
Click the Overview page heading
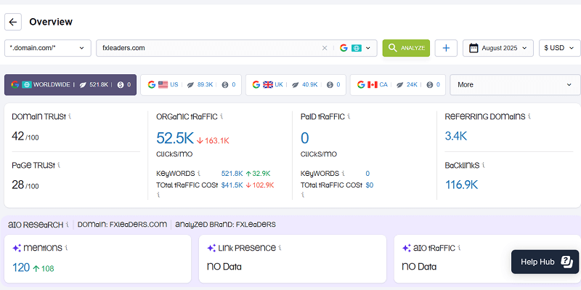tap(51, 22)
